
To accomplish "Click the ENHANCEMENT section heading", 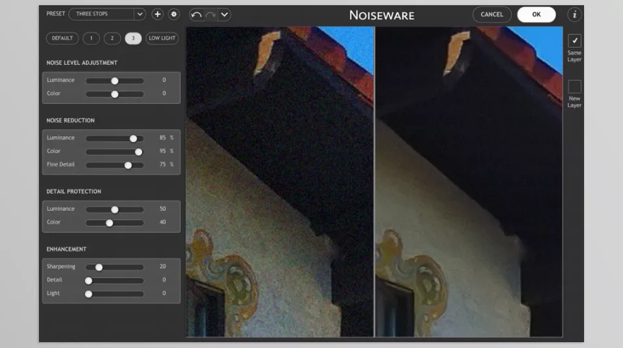I will coord(66,249).
